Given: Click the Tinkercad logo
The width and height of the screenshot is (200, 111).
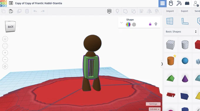Looking at the screenshot, I should click(4, 3).
